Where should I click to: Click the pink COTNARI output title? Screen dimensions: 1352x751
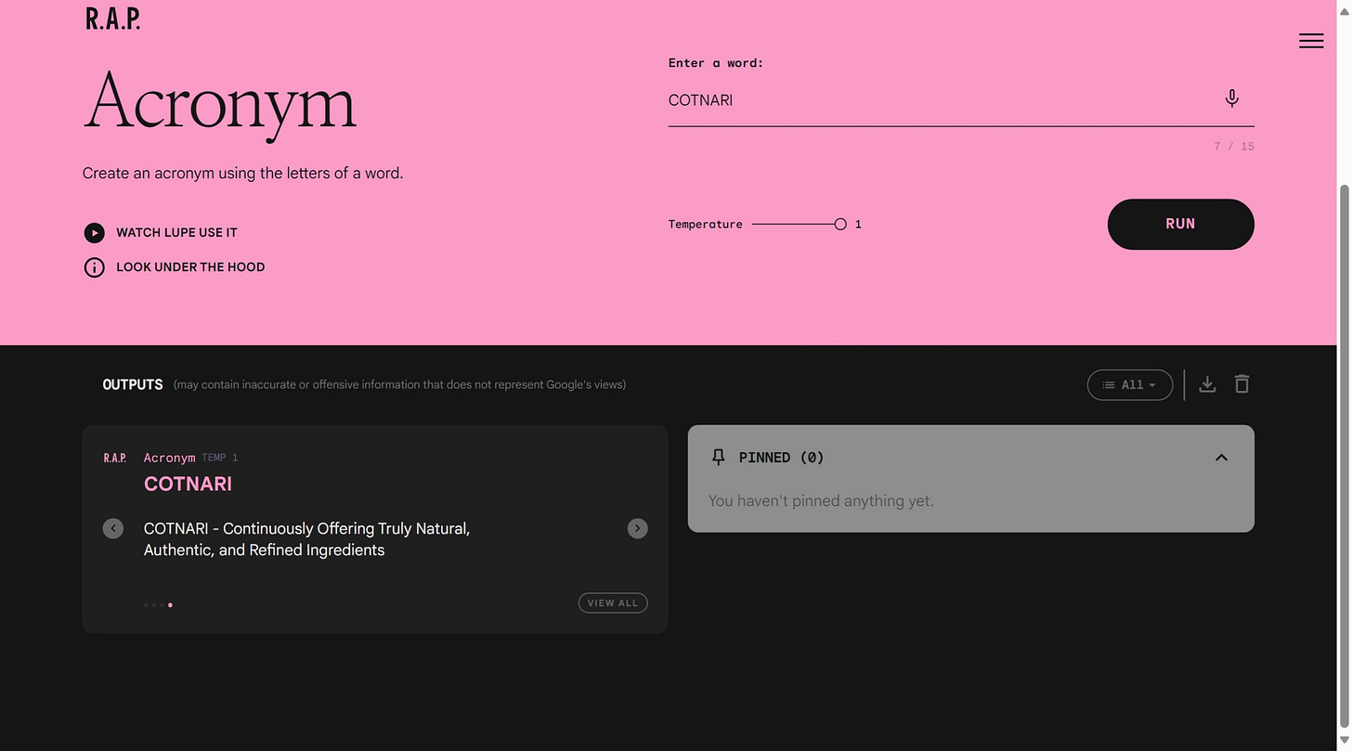coord(188,484)
